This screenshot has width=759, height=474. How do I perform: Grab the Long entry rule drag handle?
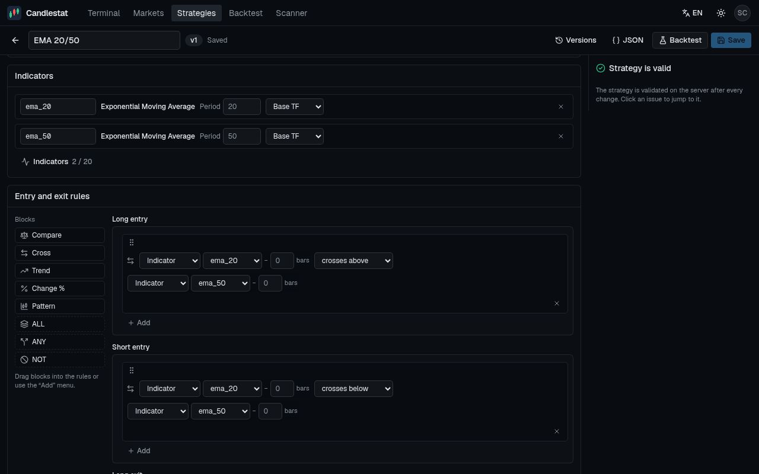[x=132, y=242]
